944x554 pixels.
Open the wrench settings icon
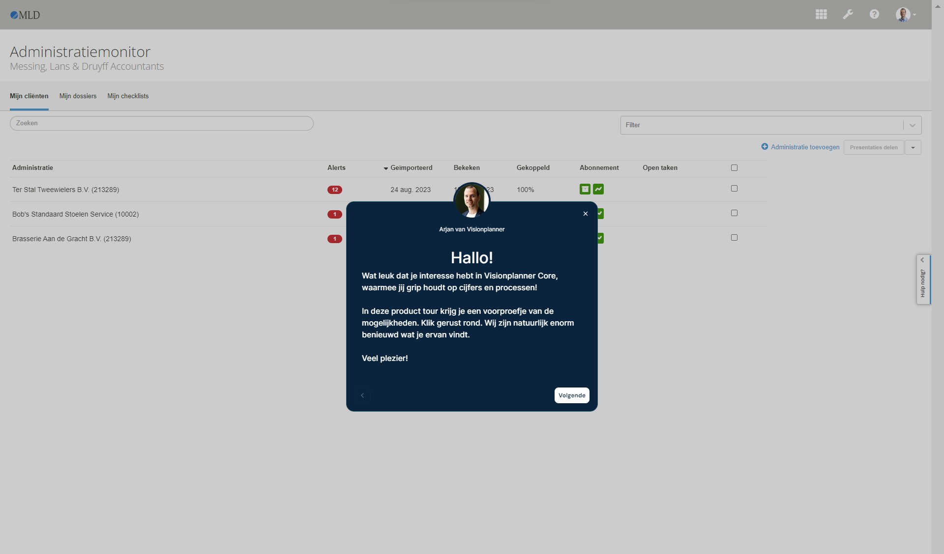click(848, 14)
